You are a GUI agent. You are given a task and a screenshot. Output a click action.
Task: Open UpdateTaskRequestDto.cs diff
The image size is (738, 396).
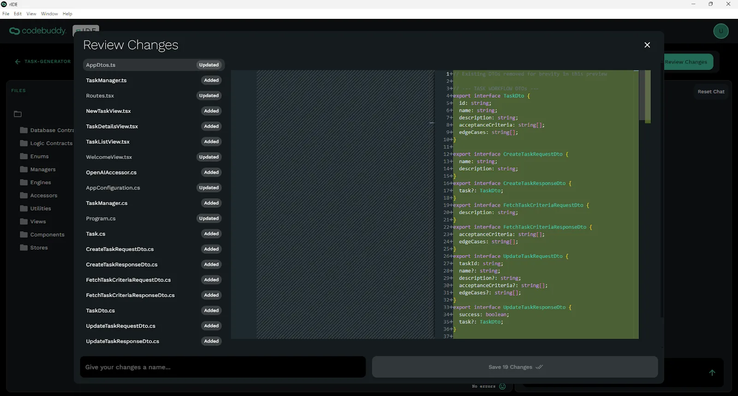[x=154, y=326]
